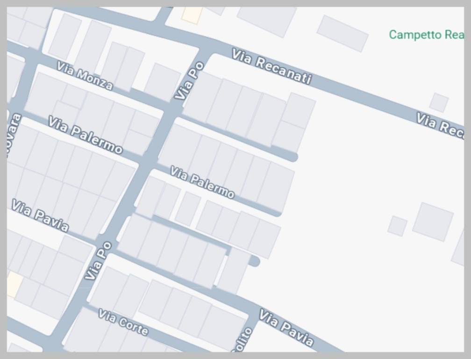Select the left Via Palermo street label
The height and width of the screenshot is (359, 471).
85,135
